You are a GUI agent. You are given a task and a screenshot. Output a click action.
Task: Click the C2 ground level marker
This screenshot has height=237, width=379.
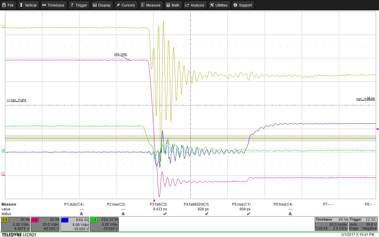[x=3, y=174]
